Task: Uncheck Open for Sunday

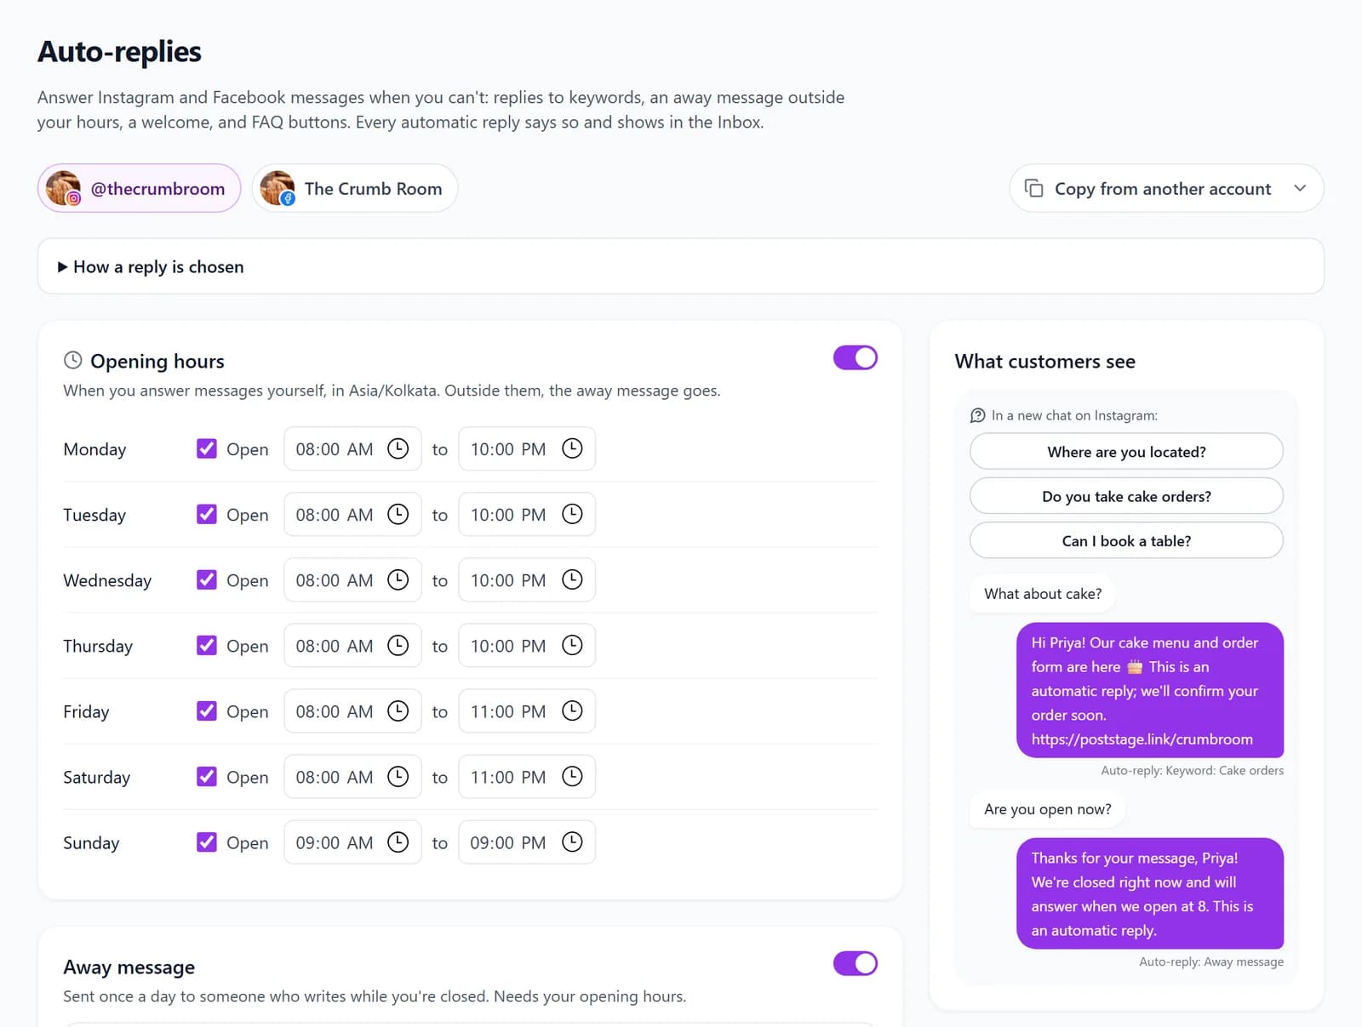Action: pos(206,842)
